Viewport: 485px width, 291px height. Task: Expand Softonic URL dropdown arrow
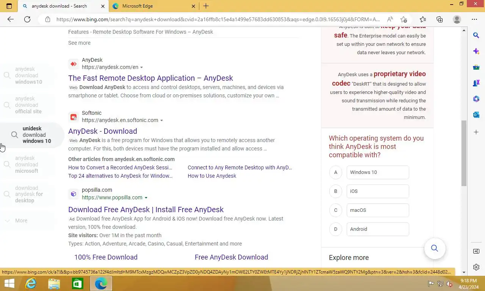click(161, 120)
